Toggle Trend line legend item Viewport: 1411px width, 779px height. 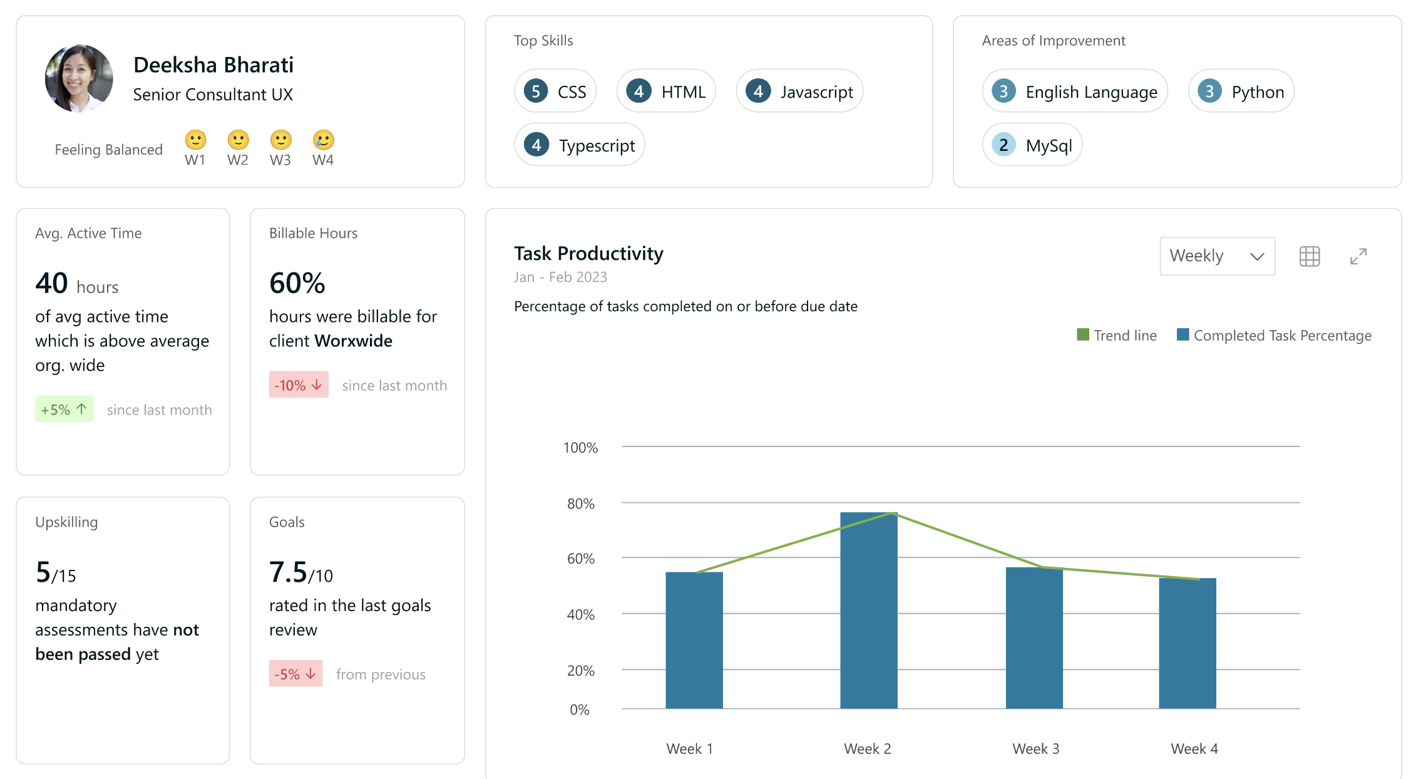point(1117,335)
